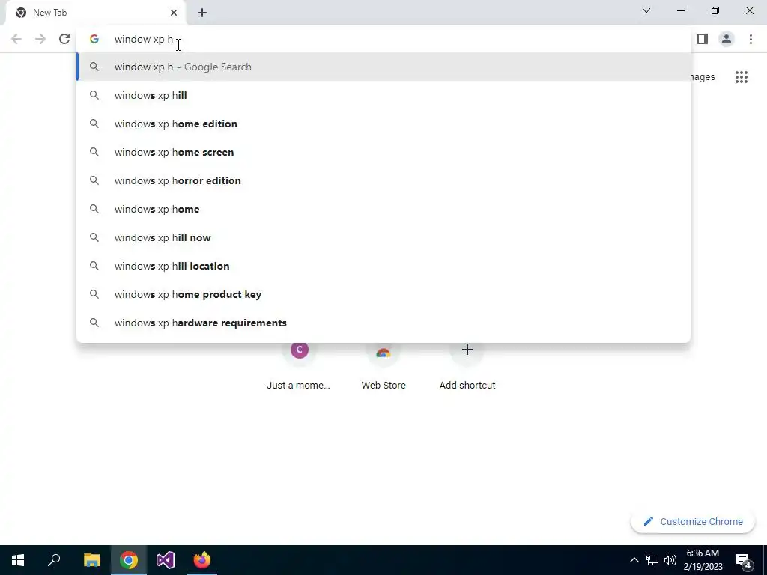Image resolution: width=767 pixels, height=575 pixels.
Task: Choose 'windows xp hill location' suggestion
Action: point(383,266)
